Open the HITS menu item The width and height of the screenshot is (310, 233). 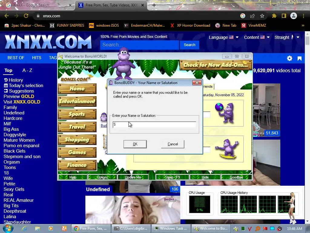pyautogui.click(x=37, y=58)
